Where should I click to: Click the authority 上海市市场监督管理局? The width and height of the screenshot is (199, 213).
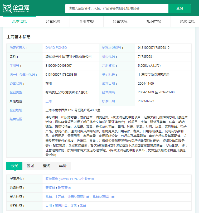(154, 75)
